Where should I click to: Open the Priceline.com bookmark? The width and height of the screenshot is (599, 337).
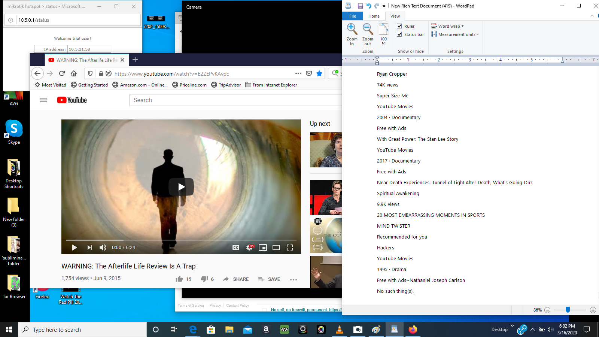pyautogui.click(x=189, y=85)
